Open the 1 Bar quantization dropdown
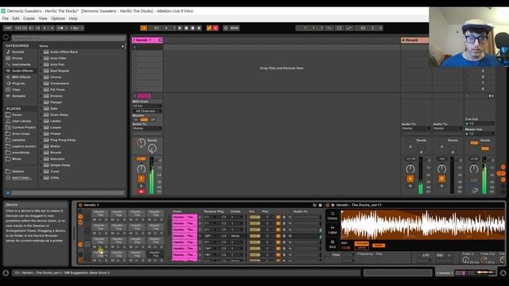 click(x=77, y=29)
